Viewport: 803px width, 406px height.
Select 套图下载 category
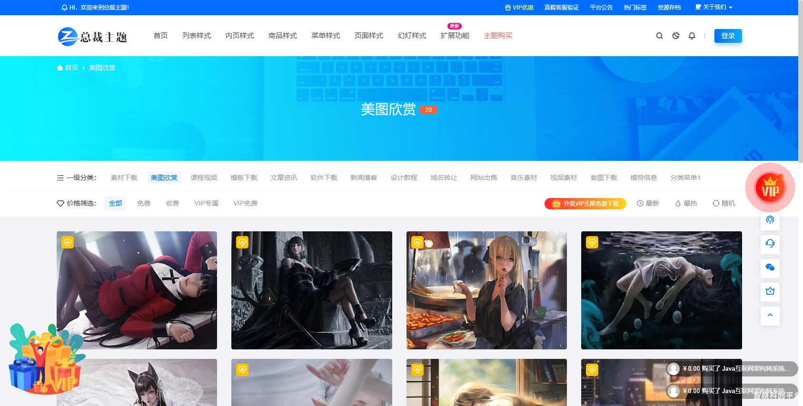click(604, 178)
